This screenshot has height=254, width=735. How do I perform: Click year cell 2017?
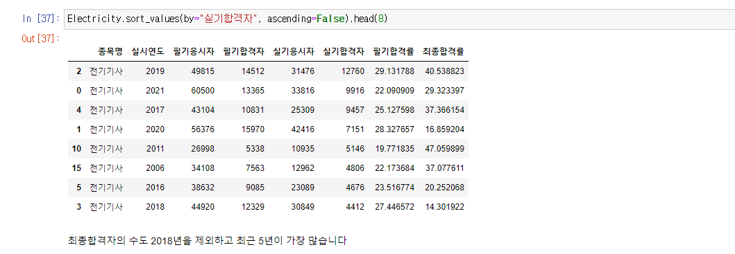(x=155, y=110)
